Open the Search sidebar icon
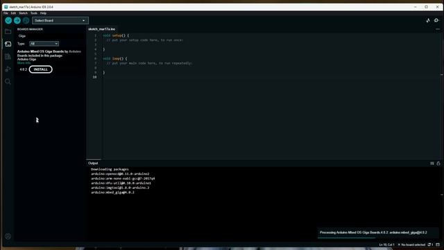444x250 pixels. 8,82
